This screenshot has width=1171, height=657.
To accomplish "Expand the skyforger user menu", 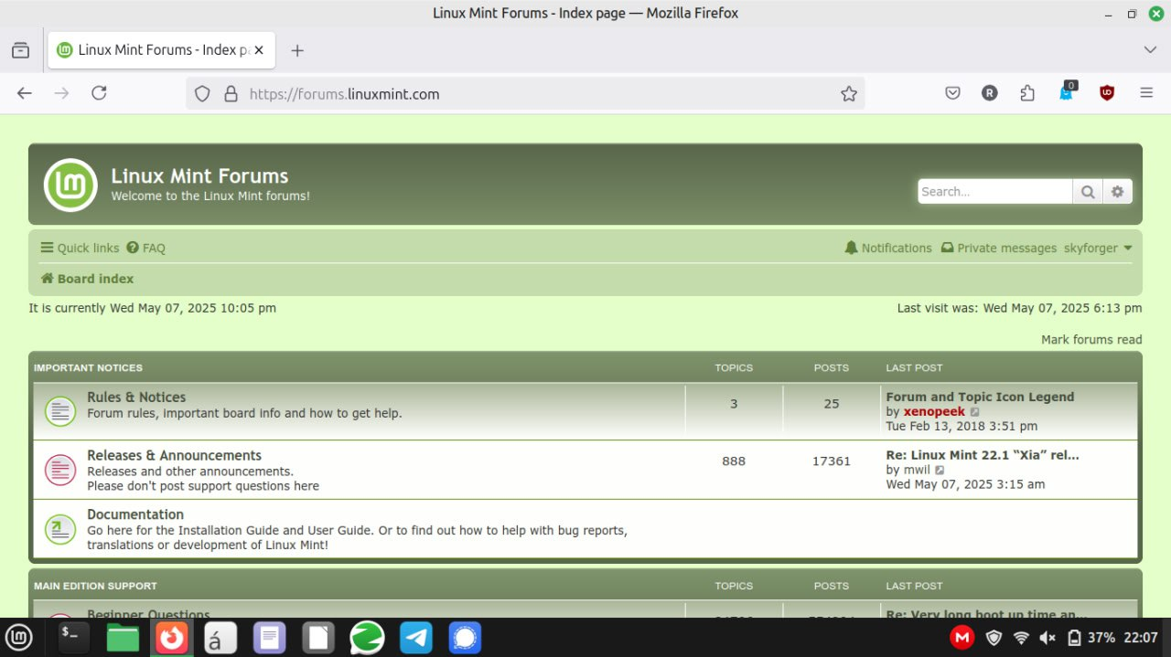I will (x=1098, y=248).
